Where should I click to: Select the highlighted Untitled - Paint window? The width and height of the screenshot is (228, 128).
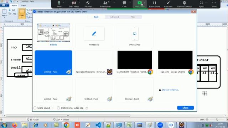[53, 63]
